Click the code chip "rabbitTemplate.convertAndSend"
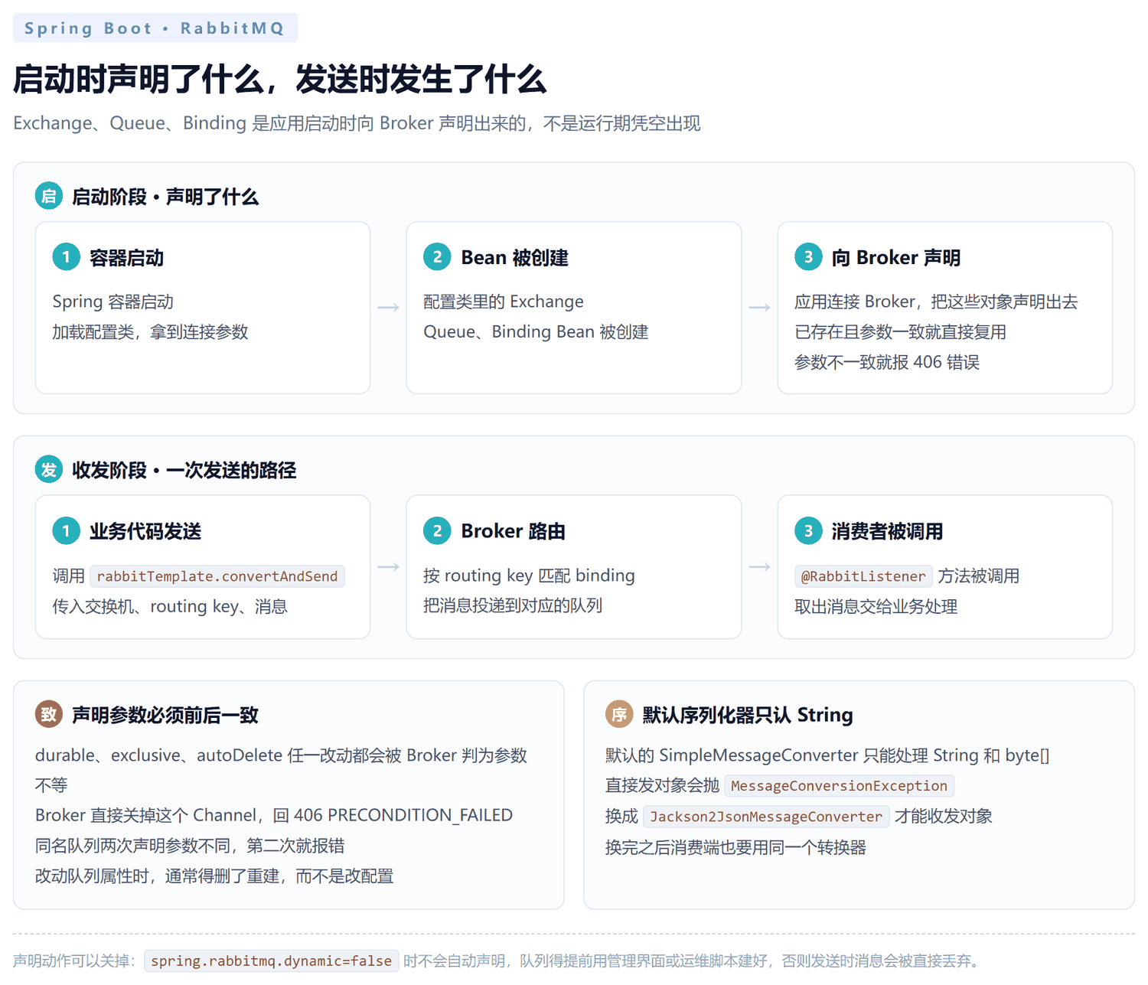Viewport: 1148px width, 985px height. (x=217, y=576)
